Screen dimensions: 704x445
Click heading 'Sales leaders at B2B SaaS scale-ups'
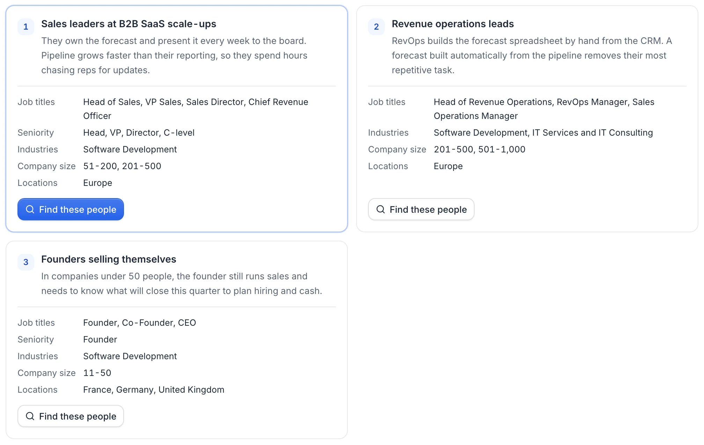point(129,24)
